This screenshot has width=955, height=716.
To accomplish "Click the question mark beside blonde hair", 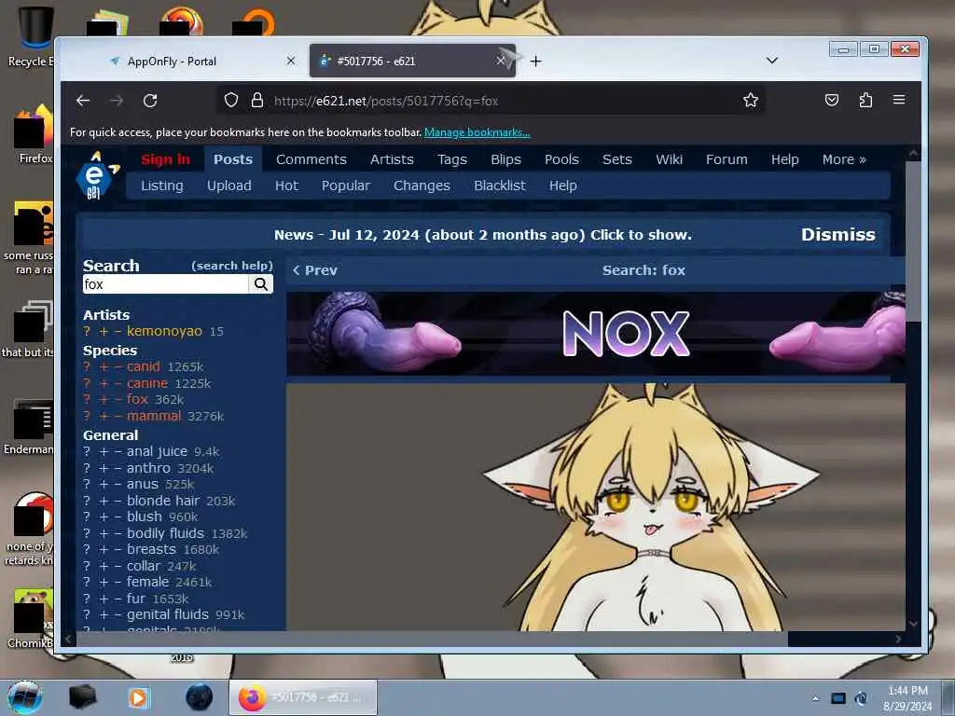I will tap(87, 501).
